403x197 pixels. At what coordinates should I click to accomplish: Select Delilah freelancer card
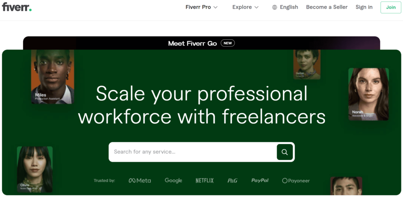pos(307,64)
